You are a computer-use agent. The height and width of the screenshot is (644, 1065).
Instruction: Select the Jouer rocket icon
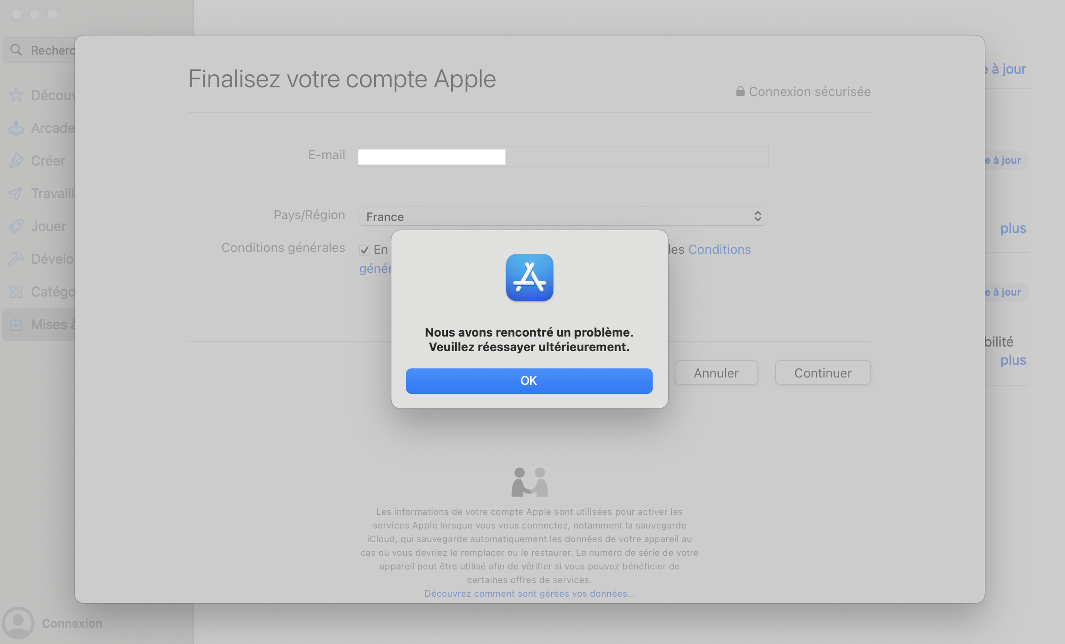pos(16,226)
